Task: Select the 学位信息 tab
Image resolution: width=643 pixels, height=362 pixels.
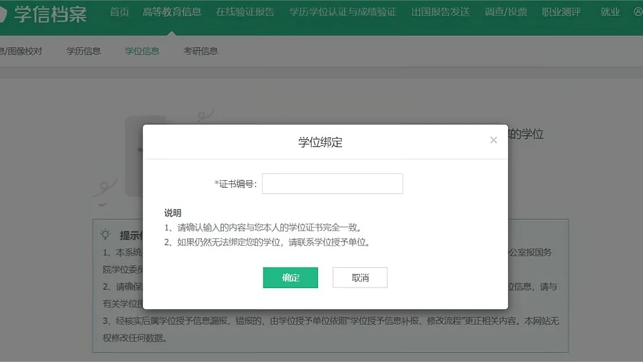Action: click(142, 51)
